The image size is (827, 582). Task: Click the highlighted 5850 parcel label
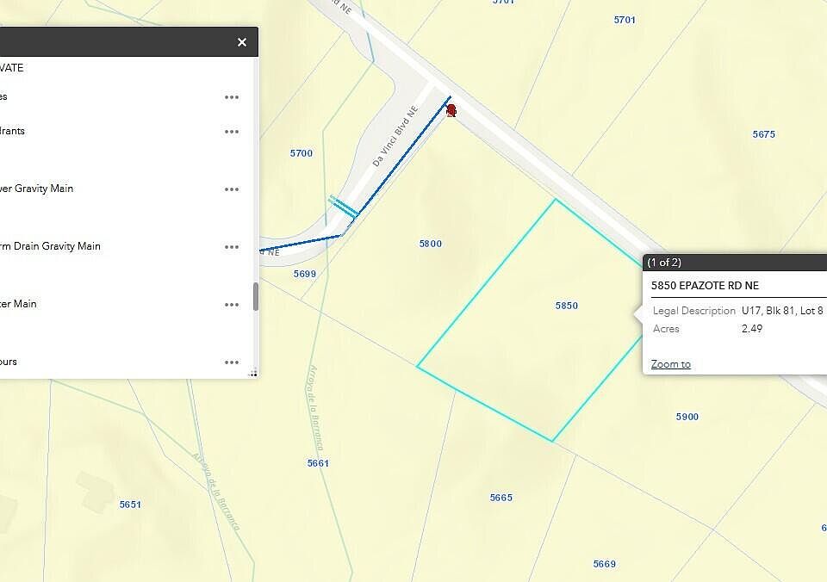[566, 306]
